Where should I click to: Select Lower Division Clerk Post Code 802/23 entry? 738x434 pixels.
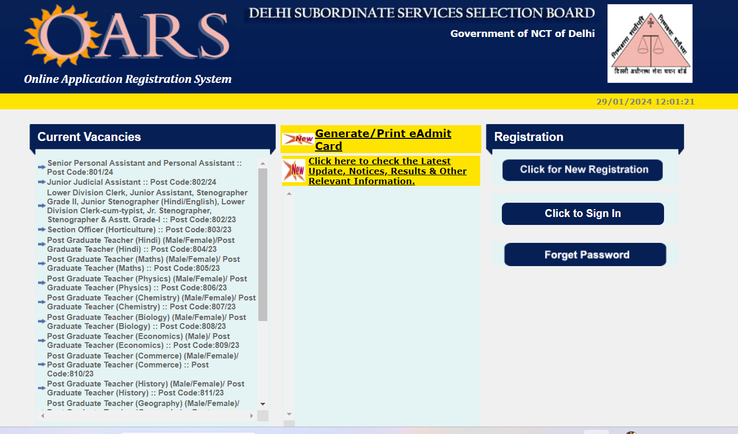tap(147, 206)
